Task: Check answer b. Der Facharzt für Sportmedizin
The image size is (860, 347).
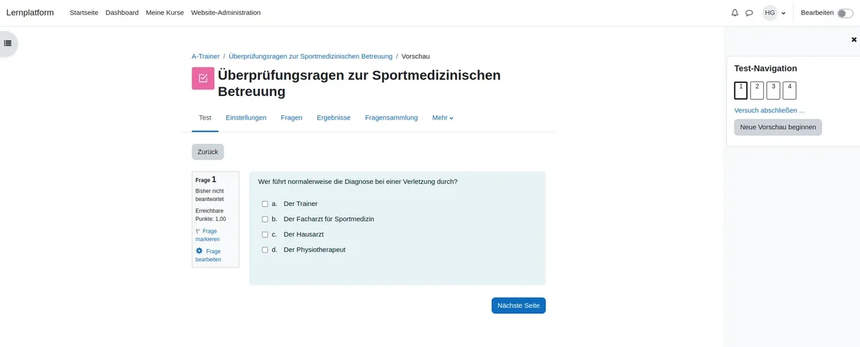Action: [x=265, y=219]
